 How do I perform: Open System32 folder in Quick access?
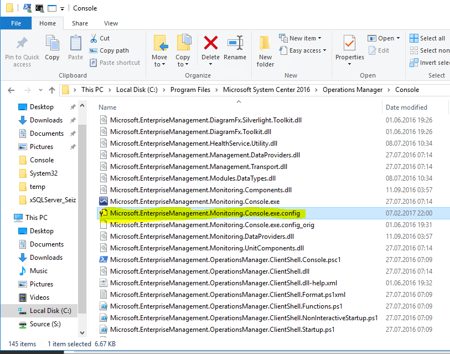(x=38, y=173)
